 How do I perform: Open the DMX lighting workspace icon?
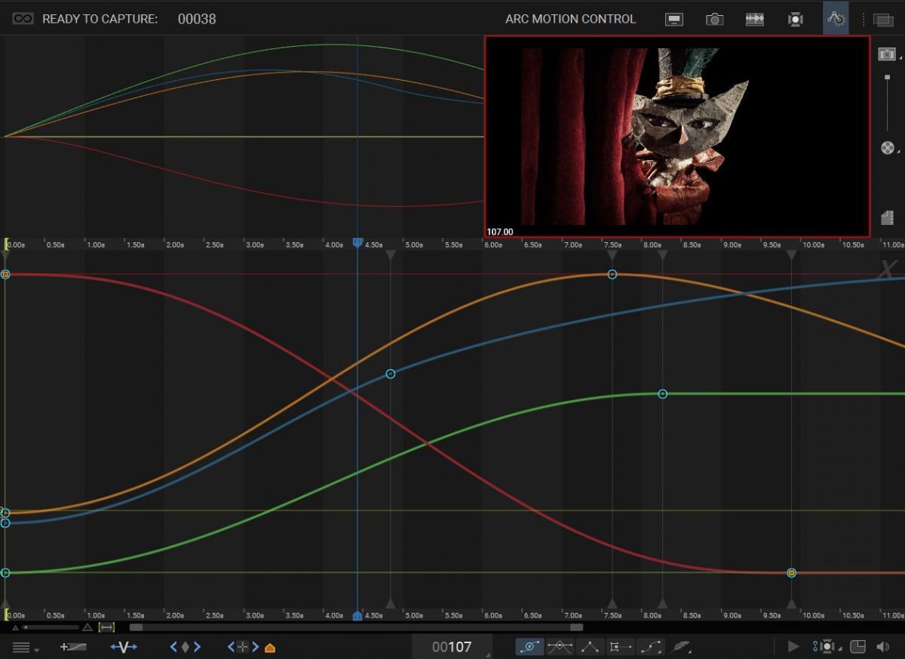click(x=795, y=19)
